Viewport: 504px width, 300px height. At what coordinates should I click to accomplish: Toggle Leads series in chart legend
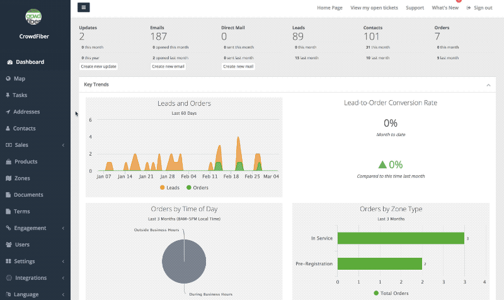[x=169, y=187]
